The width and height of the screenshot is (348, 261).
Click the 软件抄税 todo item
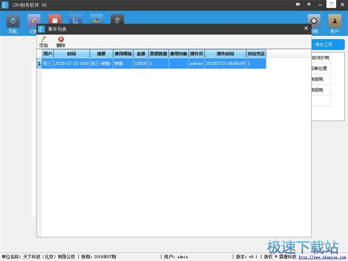click(x=321, y=58)
